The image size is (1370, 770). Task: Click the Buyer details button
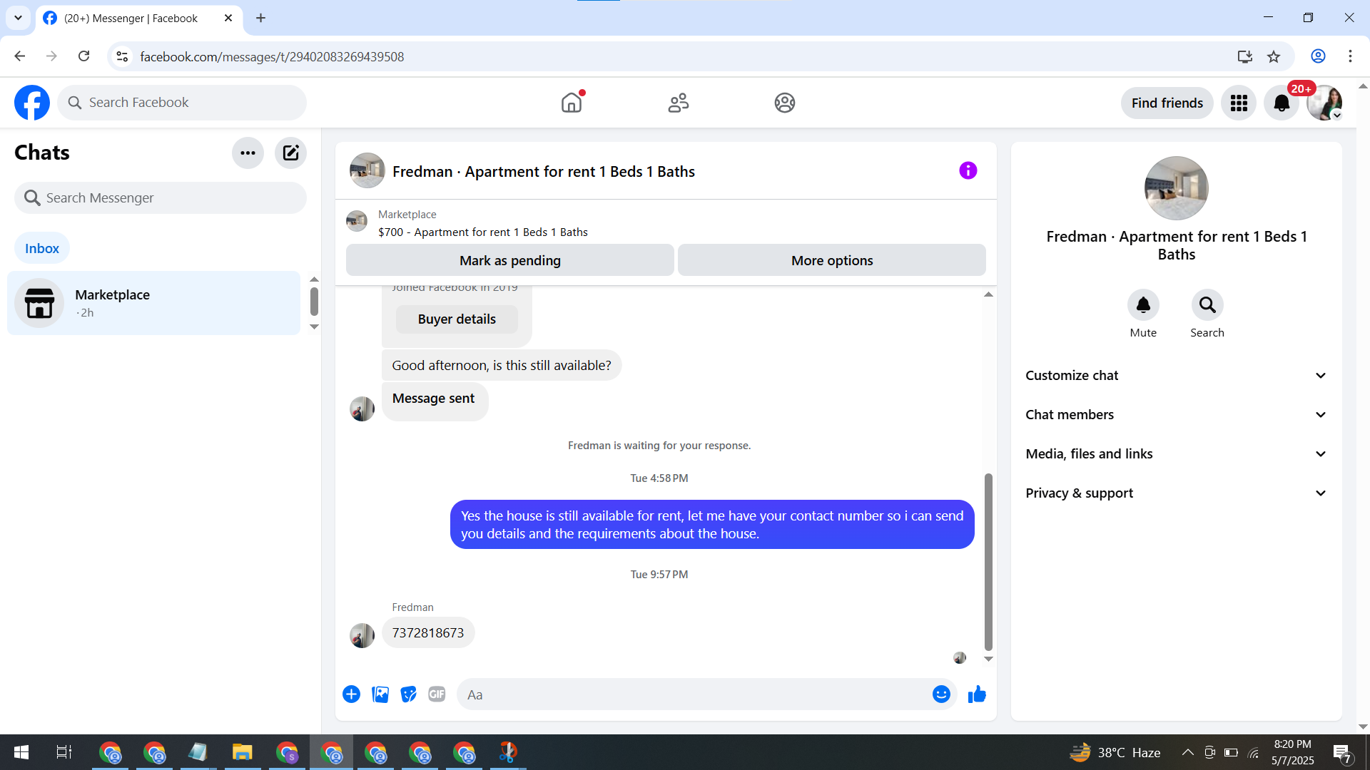[457, 319]
